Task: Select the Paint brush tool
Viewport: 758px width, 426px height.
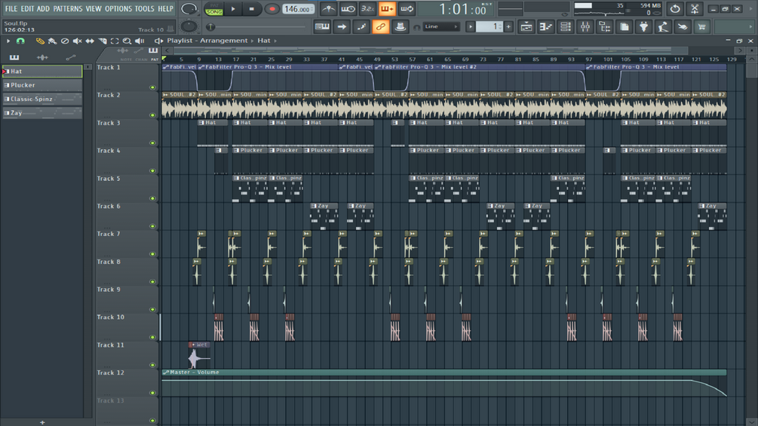Action: click(52, 41)
